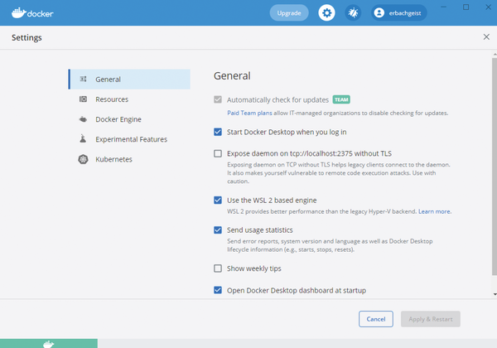Click Apply & Restart button
This screenshot has height=348, width=497.
431,319
